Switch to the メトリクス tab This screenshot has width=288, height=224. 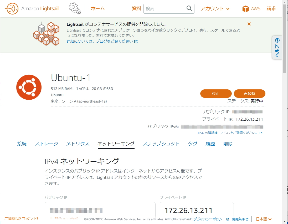point(78,144)
